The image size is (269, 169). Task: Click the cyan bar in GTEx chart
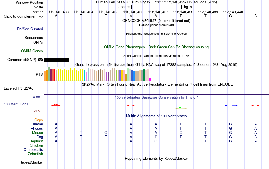point(85,75)
